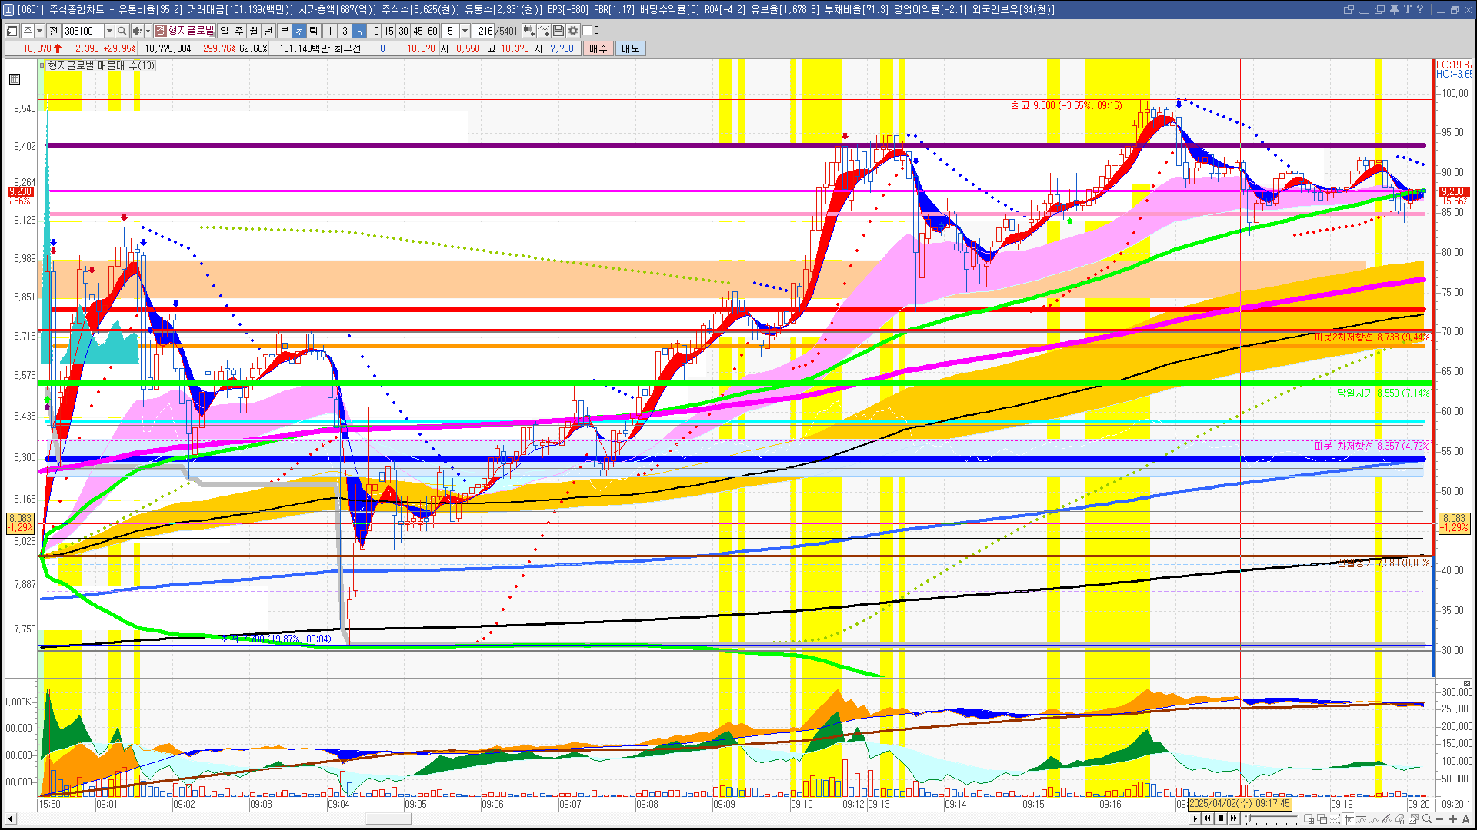1477x830 pixels.
Task: Click the 매도 sell button
Action: [630, 48]
